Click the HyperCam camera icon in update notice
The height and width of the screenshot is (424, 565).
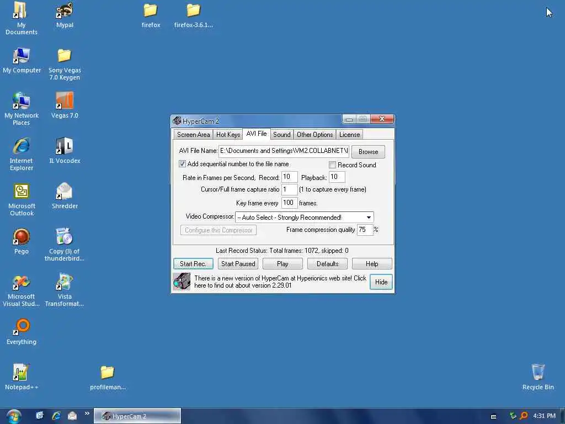coord(182,282)
